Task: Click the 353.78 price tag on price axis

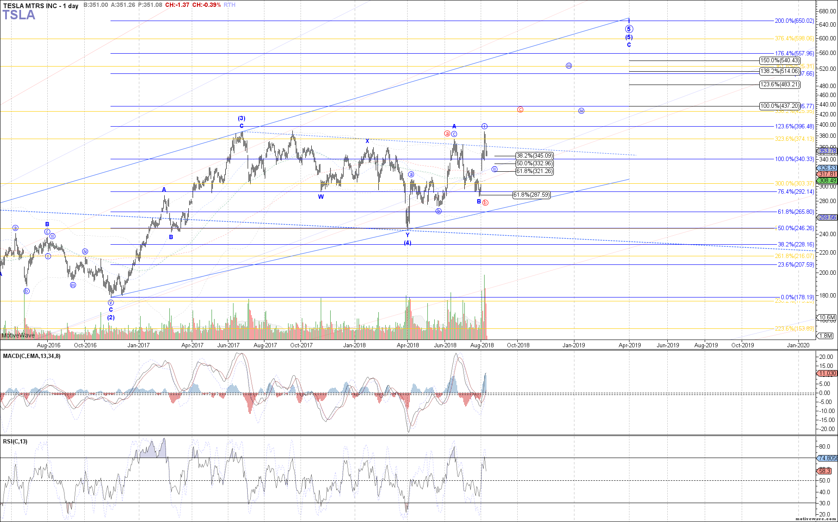Action: pos(827,151)
